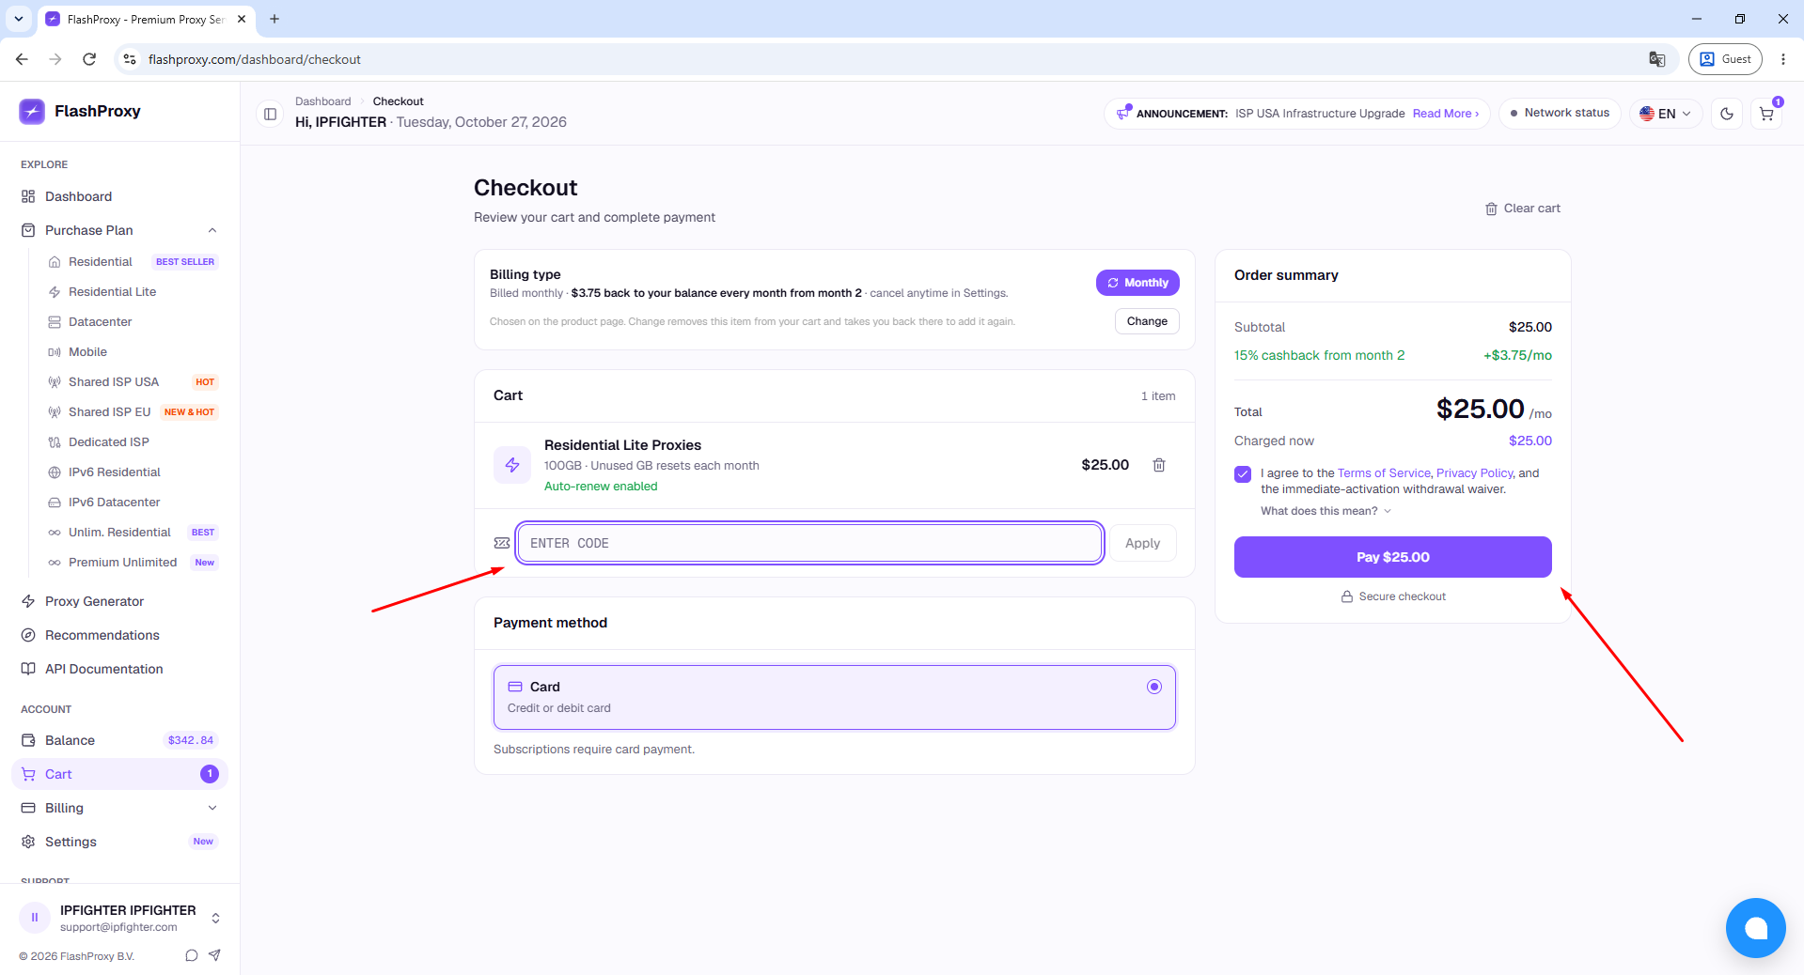Click the Telegram send icon in footer
1804x975 pixels.
coord(215,955)
